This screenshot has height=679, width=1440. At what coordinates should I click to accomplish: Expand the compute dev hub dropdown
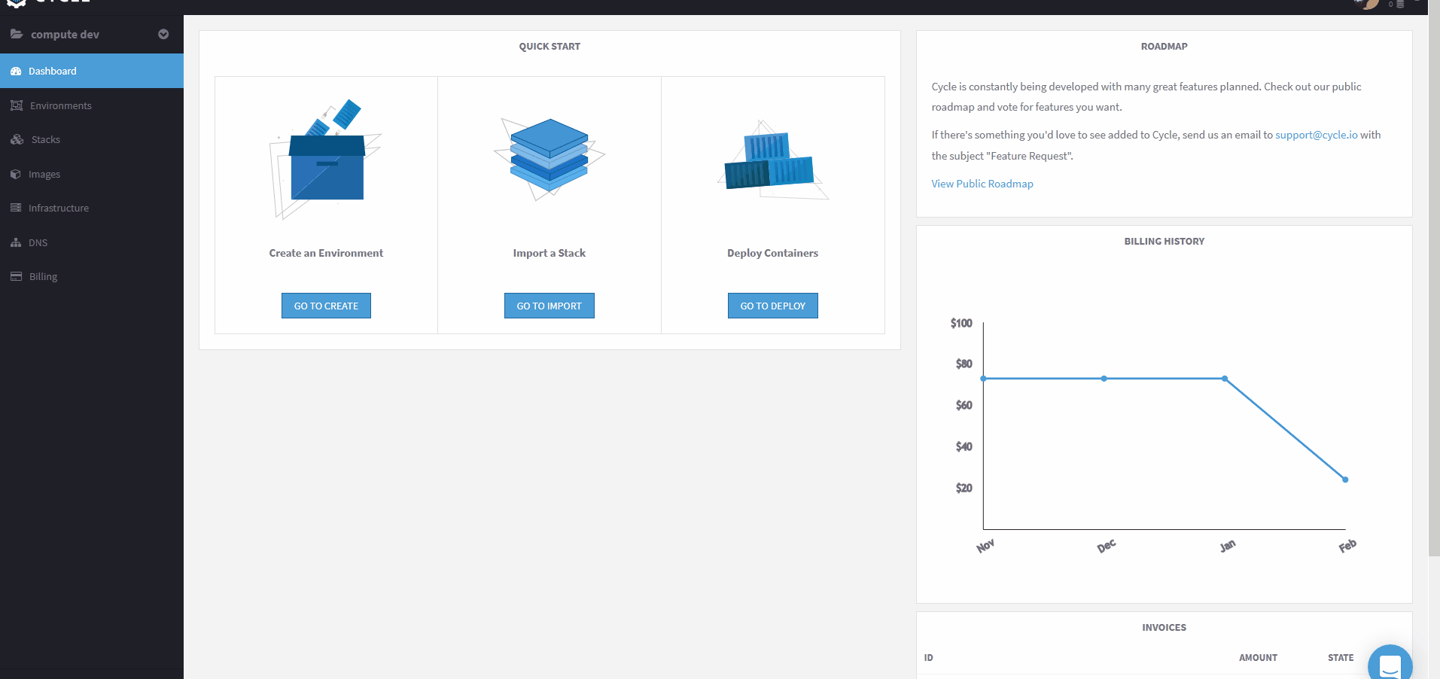163,35
